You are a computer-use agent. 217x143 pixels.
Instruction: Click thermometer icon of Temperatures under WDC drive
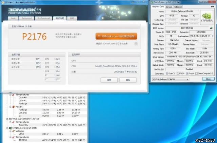point(14,122)
